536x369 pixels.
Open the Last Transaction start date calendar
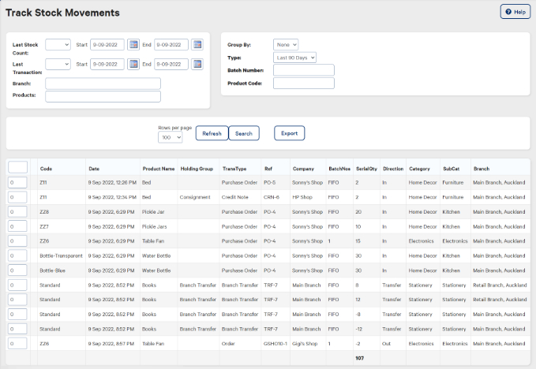(134, 65)
